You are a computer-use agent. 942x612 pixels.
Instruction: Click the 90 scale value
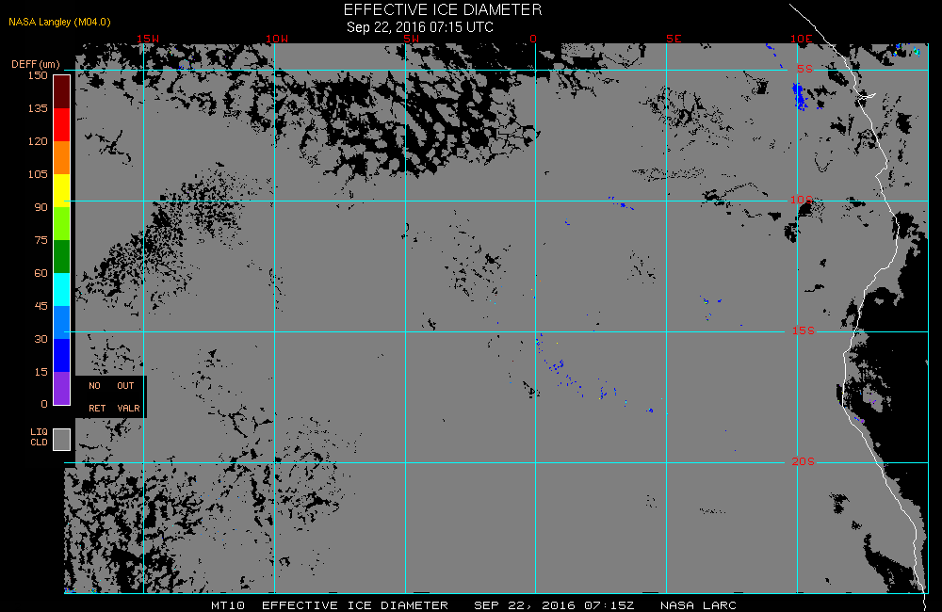(x=41, y=207)
